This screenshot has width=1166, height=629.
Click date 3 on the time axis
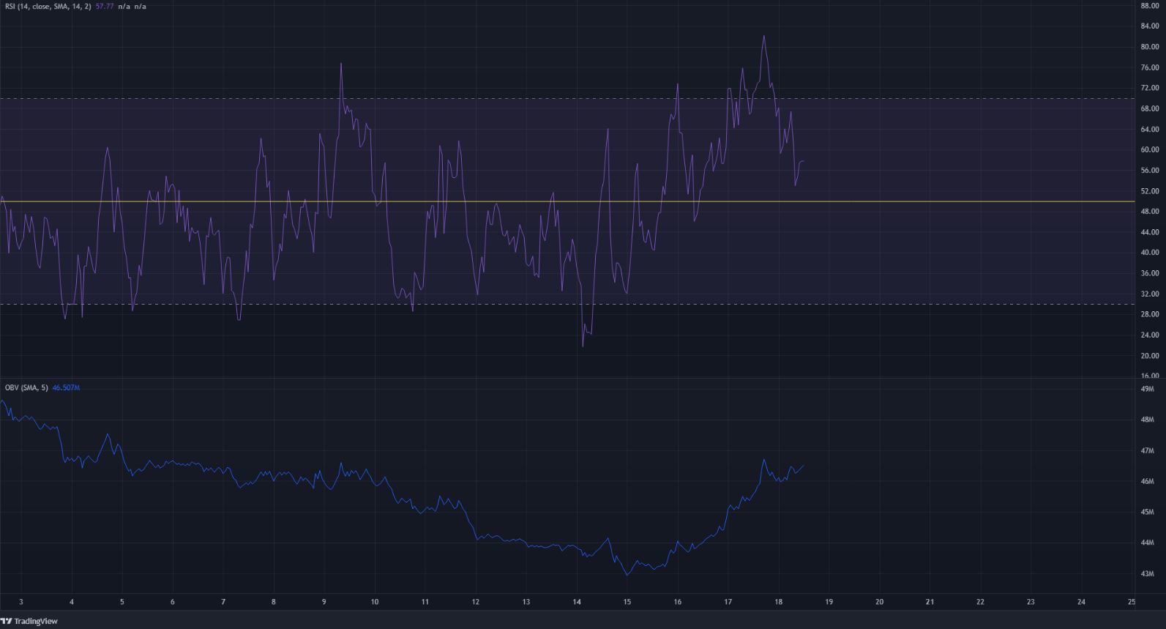(20, 602)
